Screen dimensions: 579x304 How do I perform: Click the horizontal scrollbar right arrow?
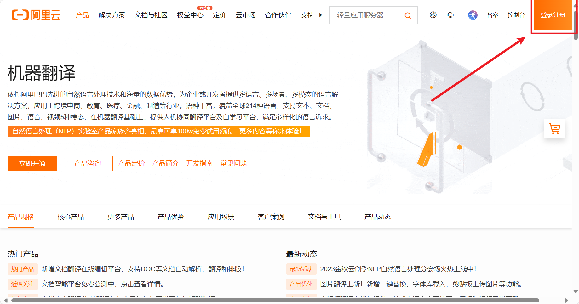click(x=566, y=301)
